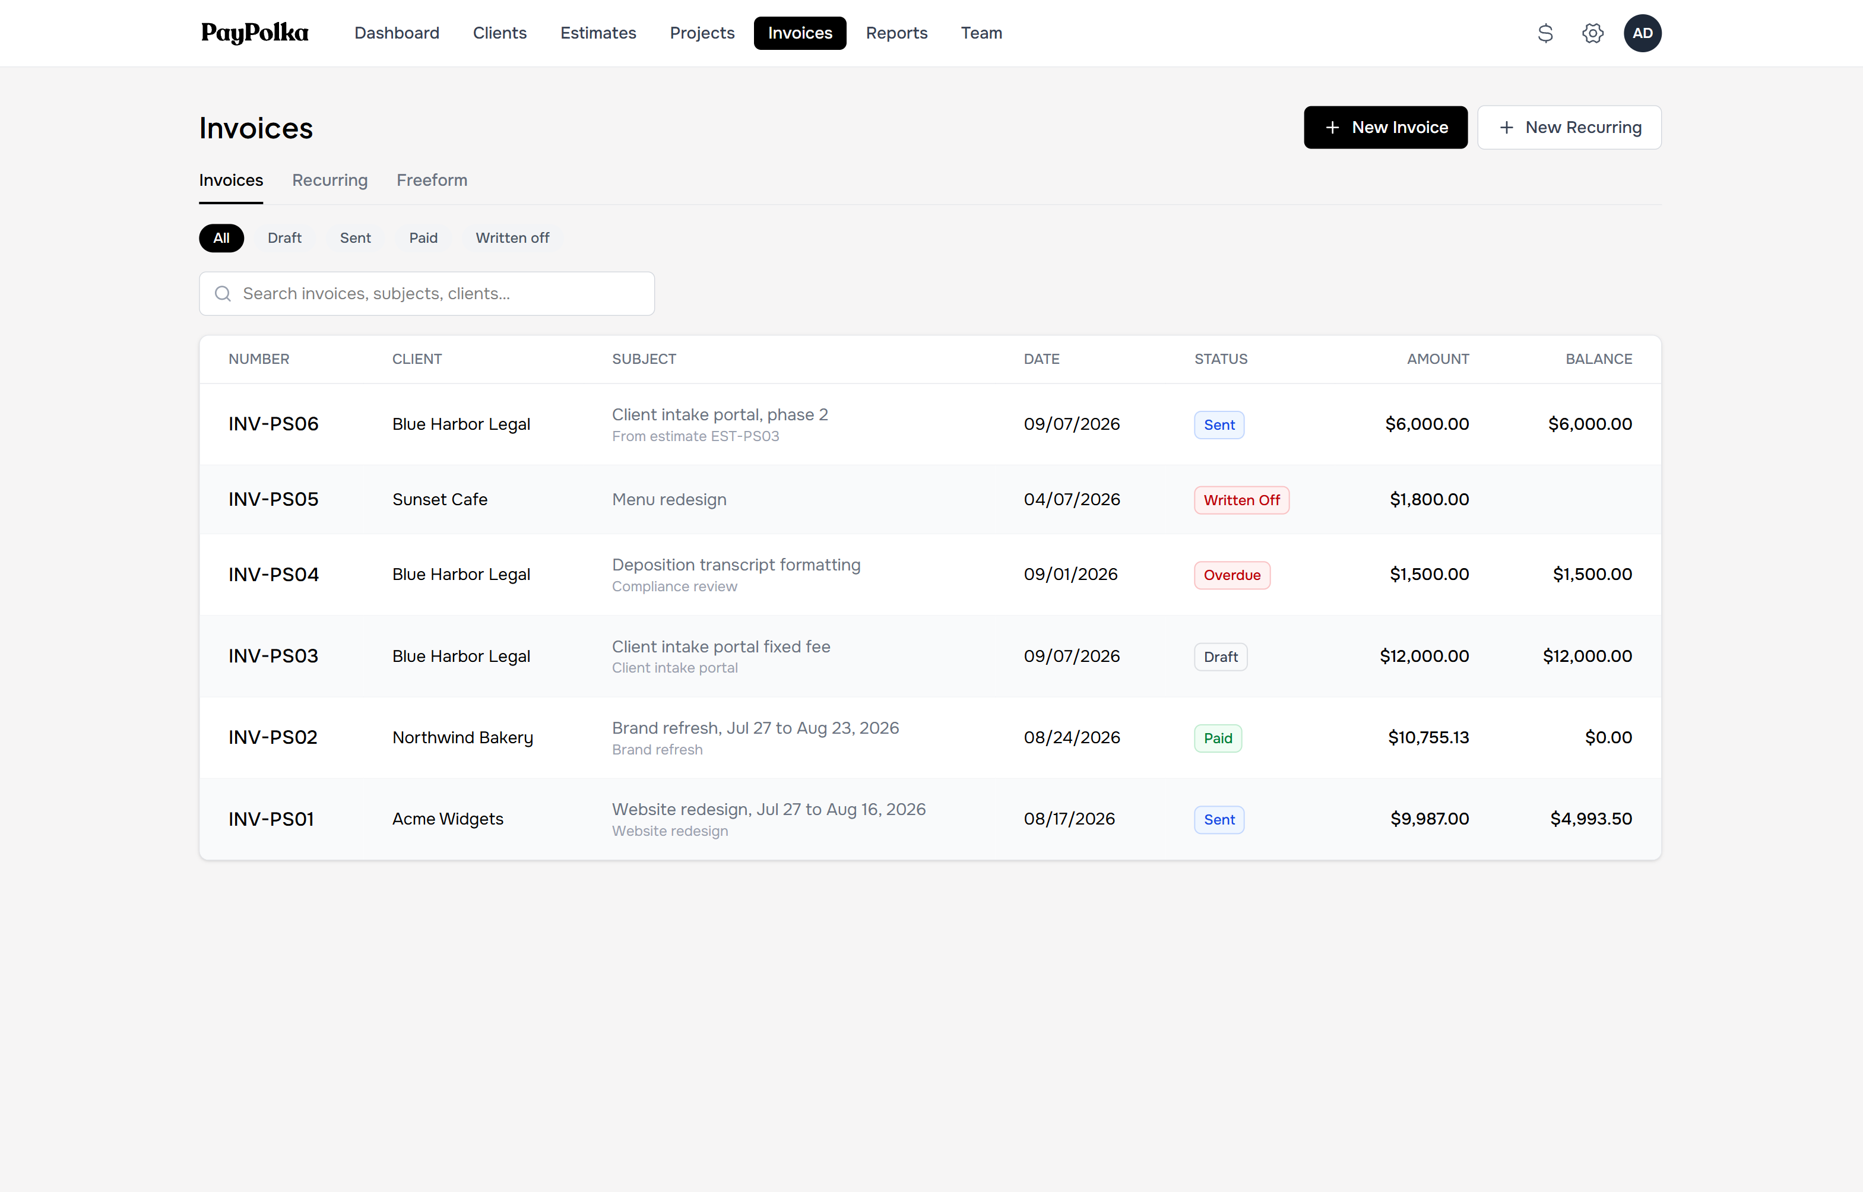Go to Dashboard in top navigation
Image resolution: width=1863 pixels, height=1192 pixels.
tap(396, 33)
